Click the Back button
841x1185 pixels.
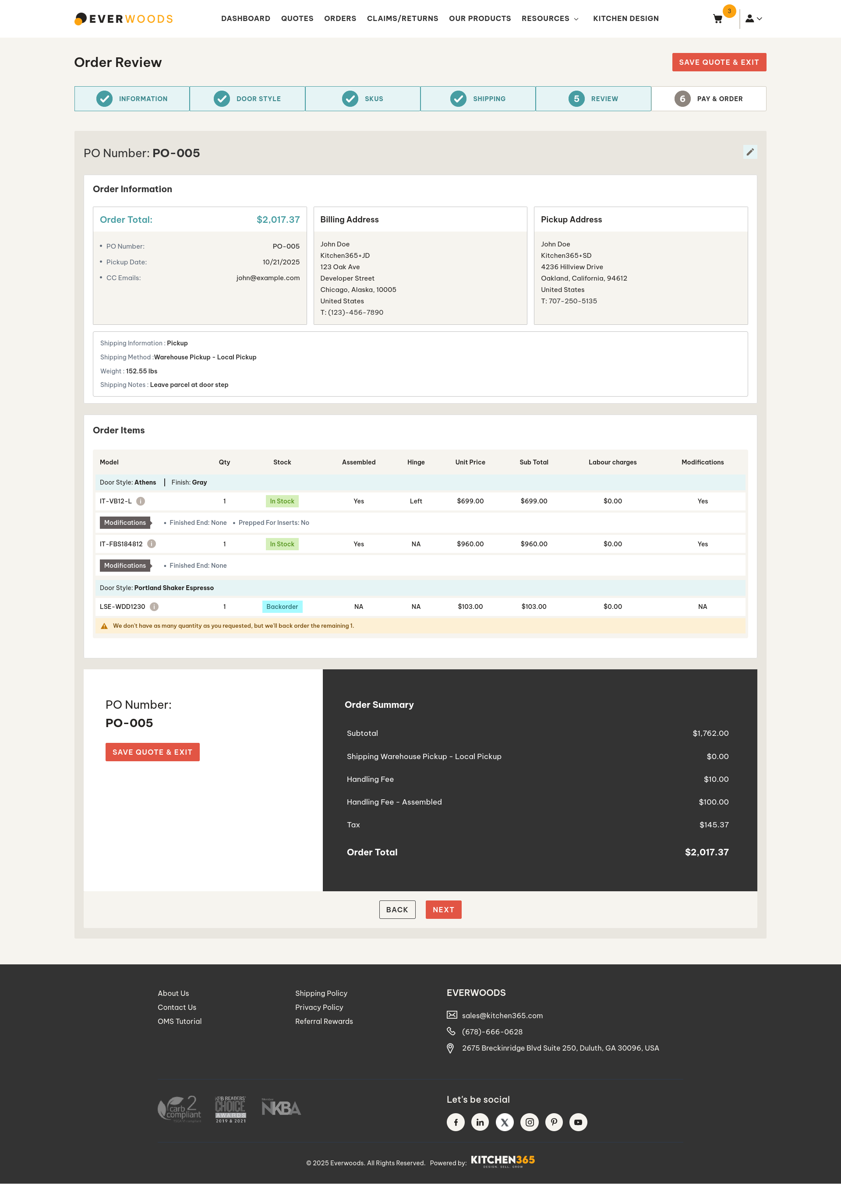point(397,910)
